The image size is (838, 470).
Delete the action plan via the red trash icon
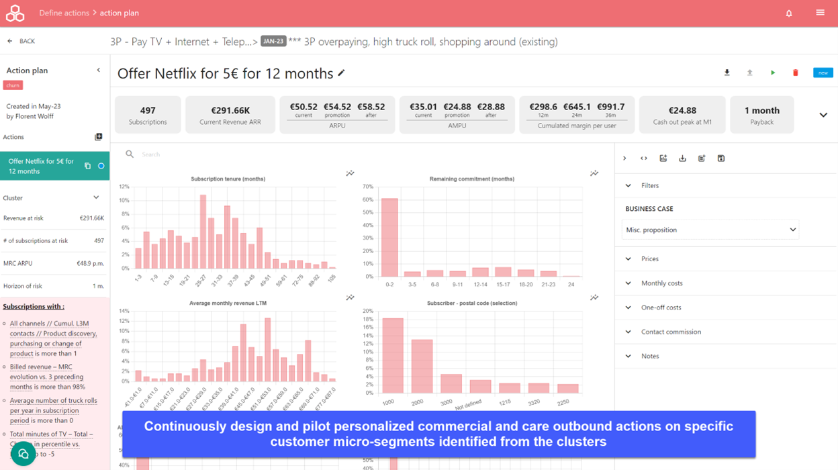[796, 72]
